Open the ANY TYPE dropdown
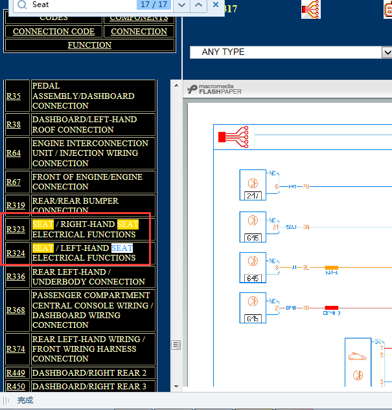Image resolution: width=392 pixels, height=410 pixels. point(291,52)
